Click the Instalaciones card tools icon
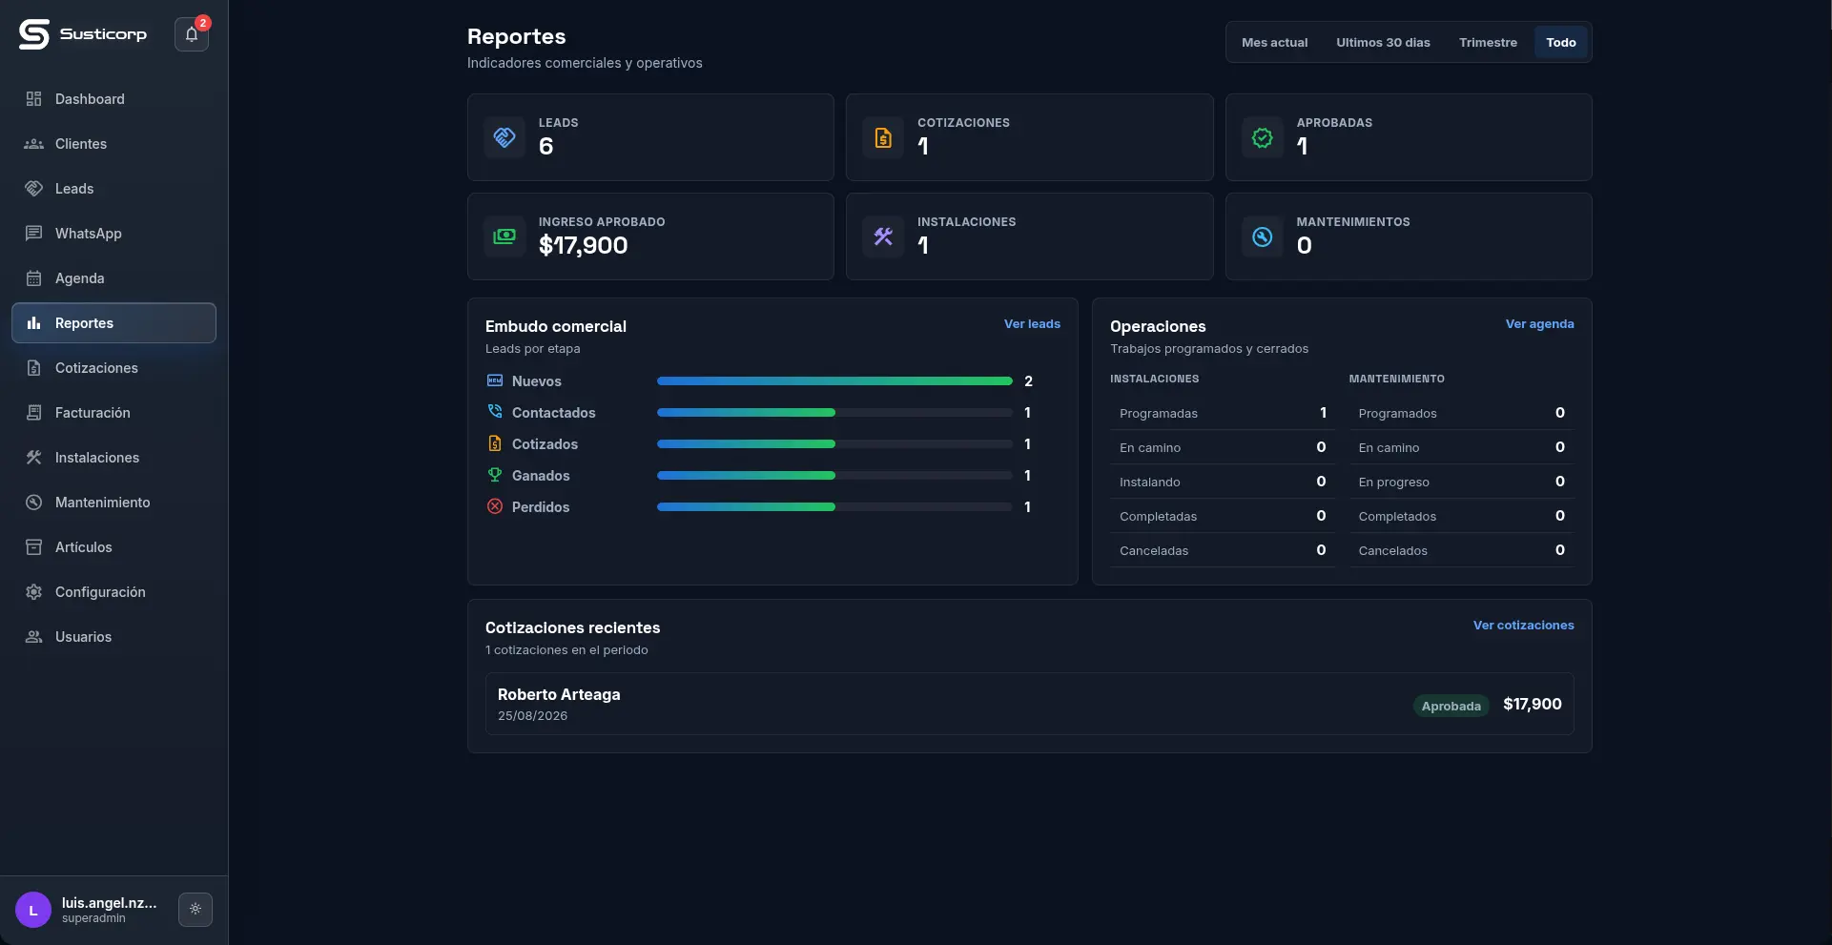Viewport: 1832px width, 945px height. (883, 236)
